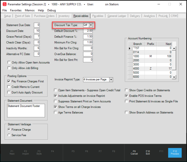Click the F10 Exit button
Screen dimensions: 187x162
148,152
